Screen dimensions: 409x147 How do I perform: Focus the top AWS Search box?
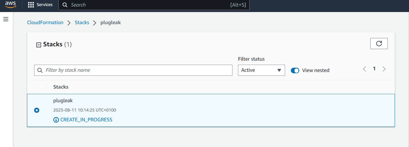coord(154,5)
